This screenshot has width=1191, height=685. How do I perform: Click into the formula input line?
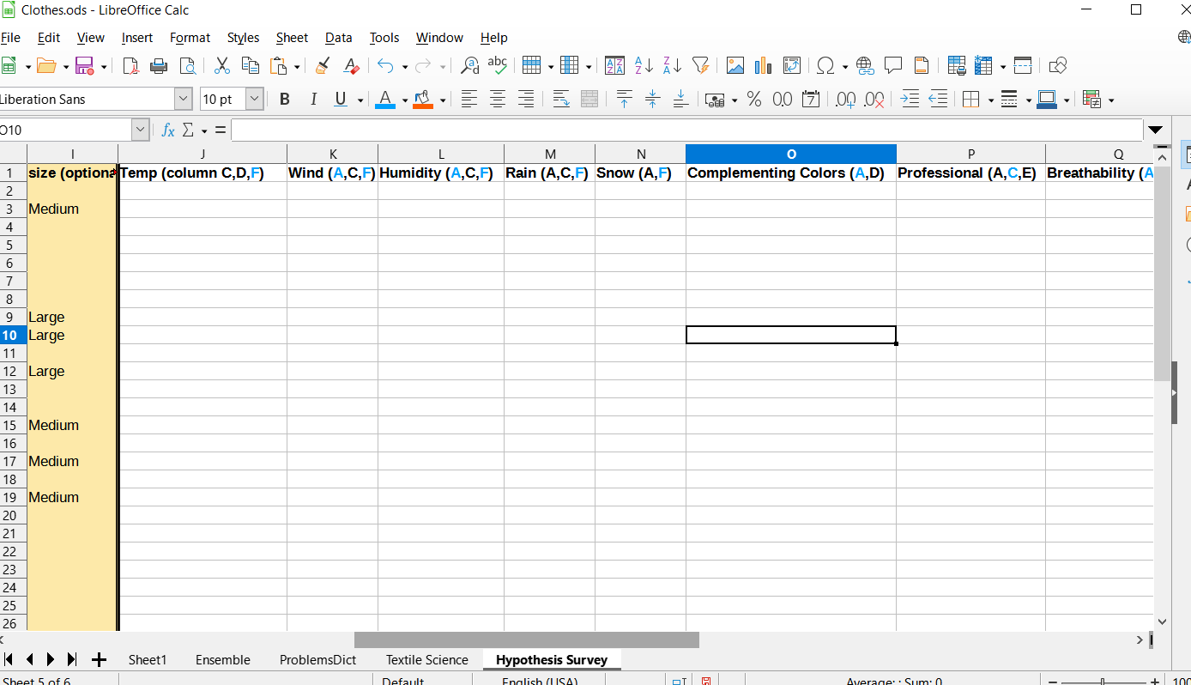[687, 130]
